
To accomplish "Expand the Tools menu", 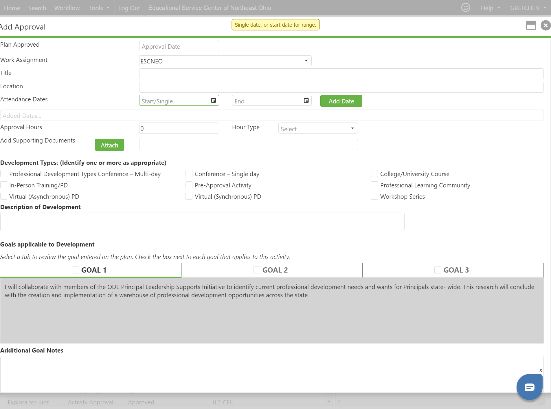I will pos(99,8).
